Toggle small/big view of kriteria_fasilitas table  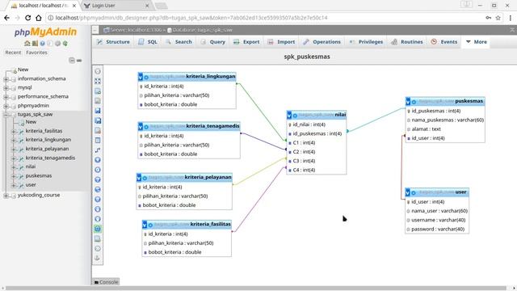pyautogui.click(x=145, y=225)
